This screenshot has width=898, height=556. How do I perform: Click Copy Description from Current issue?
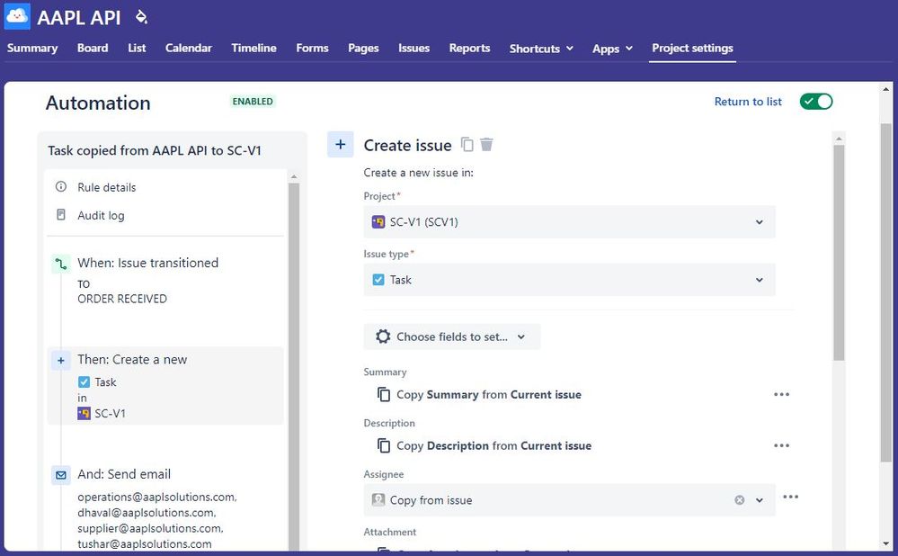[x=493, y=445]
